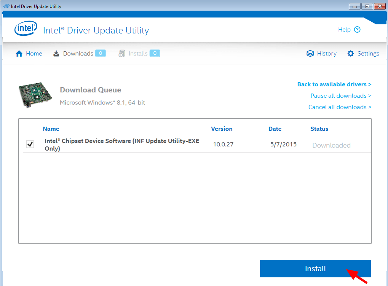
Task: Switch to the Downloads tab
Action: coord(78,54)
